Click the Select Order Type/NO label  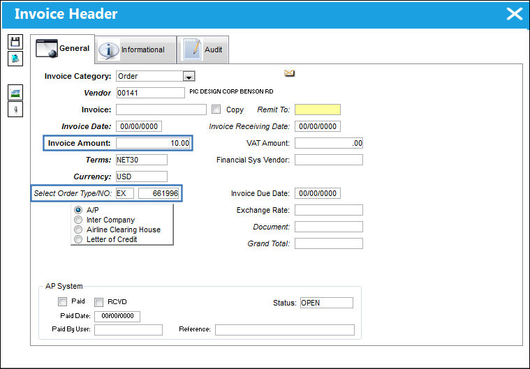coord(73,193)
